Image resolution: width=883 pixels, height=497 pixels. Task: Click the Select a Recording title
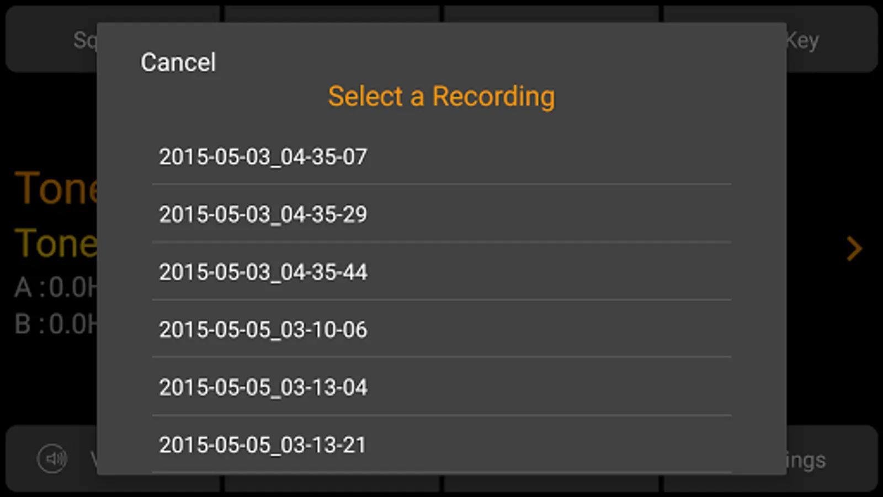441,97
